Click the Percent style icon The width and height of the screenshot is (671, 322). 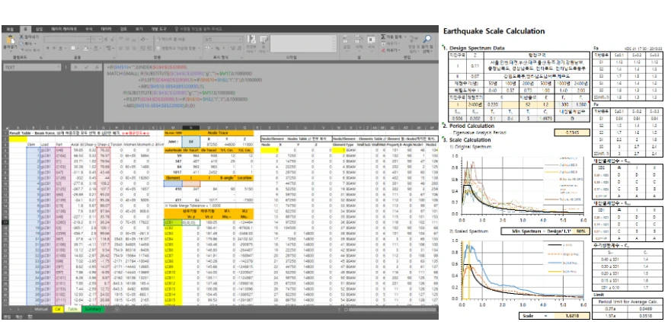point(217,48)
